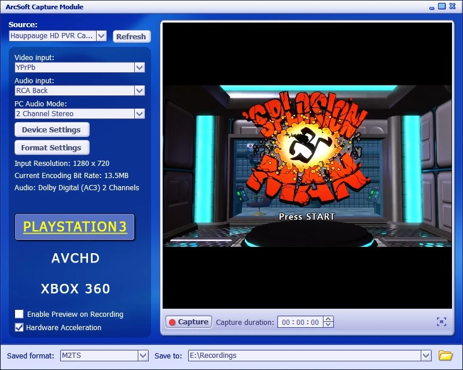The width and height of the screenshot is (463, 370).
Task: Decrease capture duration with down arrow
Action: [329, 324]
